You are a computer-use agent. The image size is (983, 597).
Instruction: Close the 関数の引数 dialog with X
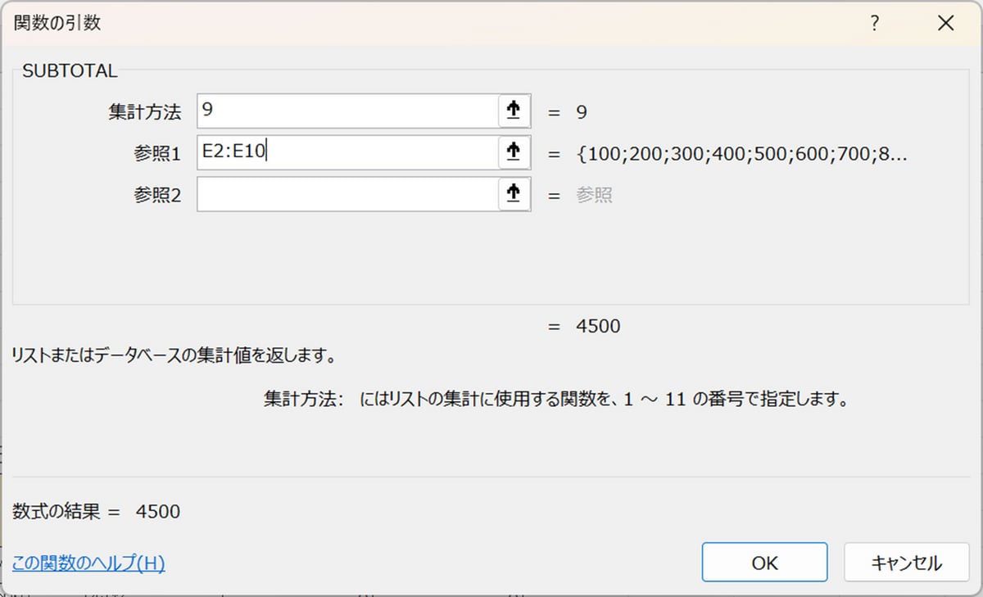pyautogui.click(x=945, y=24)
